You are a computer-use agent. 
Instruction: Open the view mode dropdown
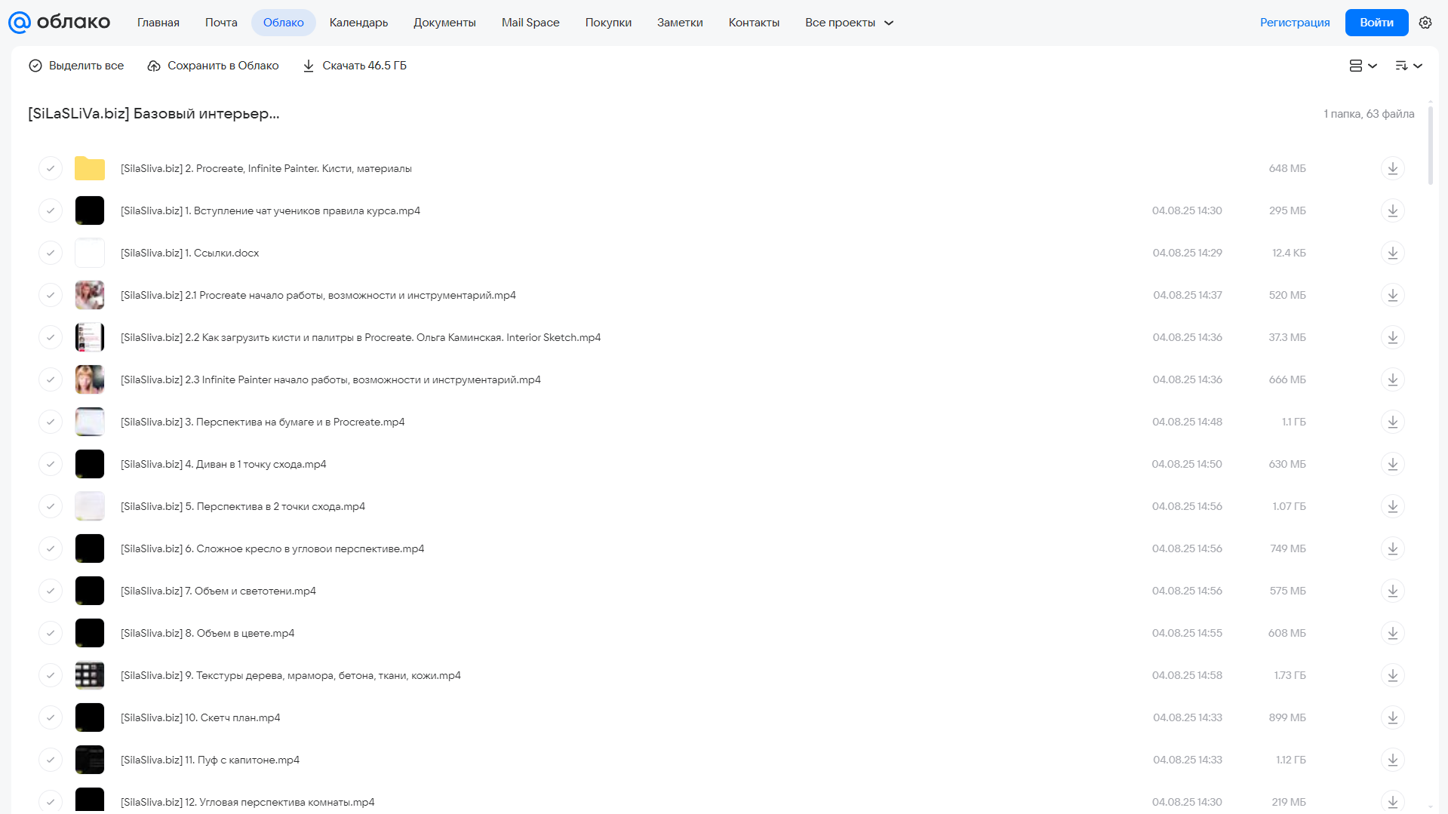point(1363,66)
